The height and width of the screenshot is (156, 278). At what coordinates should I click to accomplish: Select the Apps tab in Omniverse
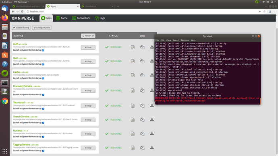coord(46,18)
